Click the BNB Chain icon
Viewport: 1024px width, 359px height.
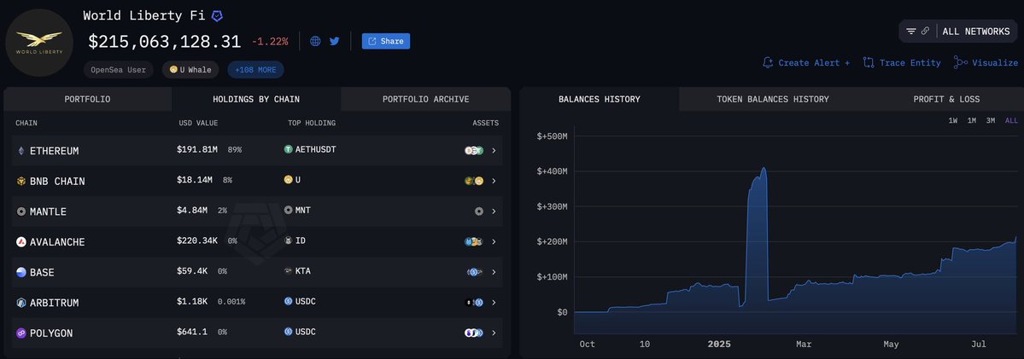tap(20, 181)
